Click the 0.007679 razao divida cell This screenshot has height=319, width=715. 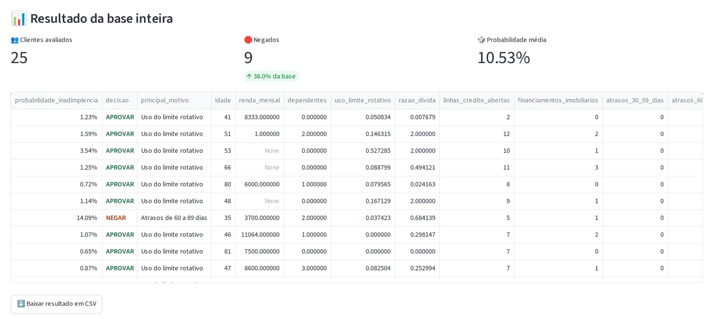pyautogui.click(x=417, y=117)
